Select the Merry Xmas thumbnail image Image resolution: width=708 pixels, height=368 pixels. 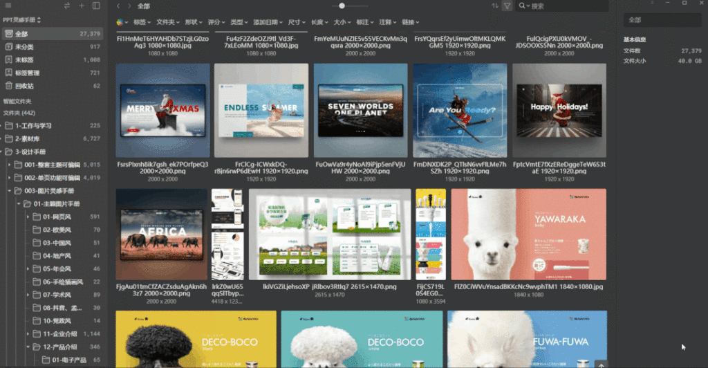click(164, 111)
